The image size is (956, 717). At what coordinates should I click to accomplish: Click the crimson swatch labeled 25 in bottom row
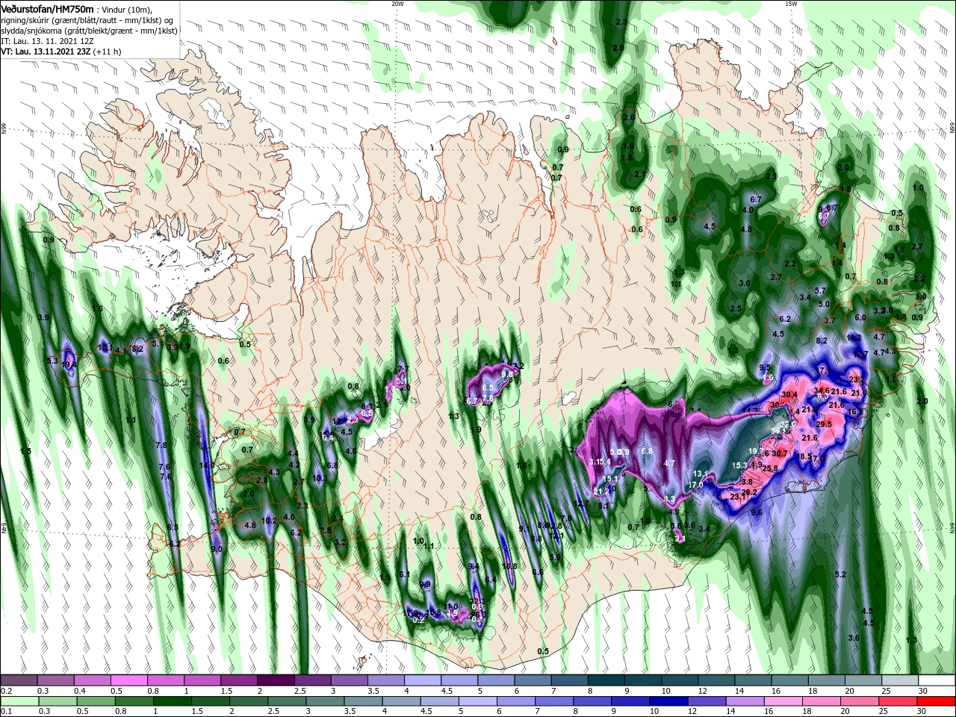[898, 701]
